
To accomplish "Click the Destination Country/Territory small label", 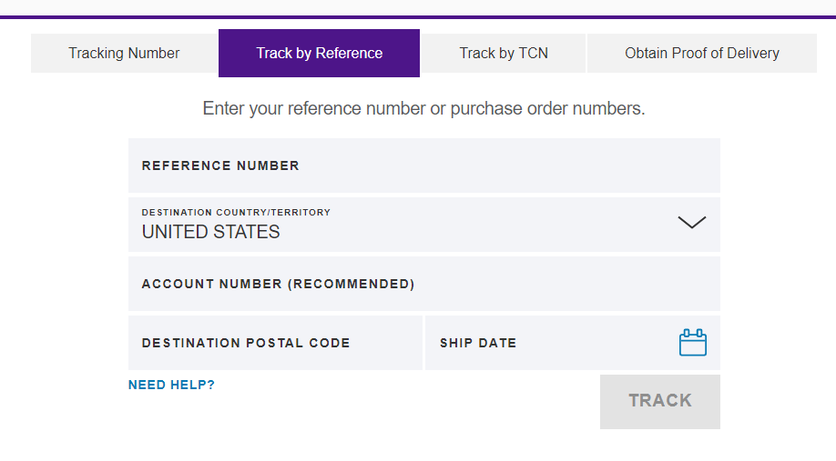I will [x=236, y=213].
